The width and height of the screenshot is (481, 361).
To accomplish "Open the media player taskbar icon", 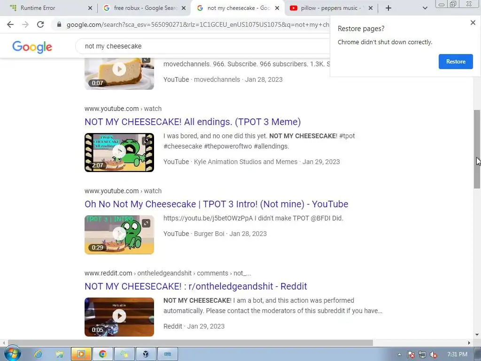I will pyautogui.click(x=81, y=354).
